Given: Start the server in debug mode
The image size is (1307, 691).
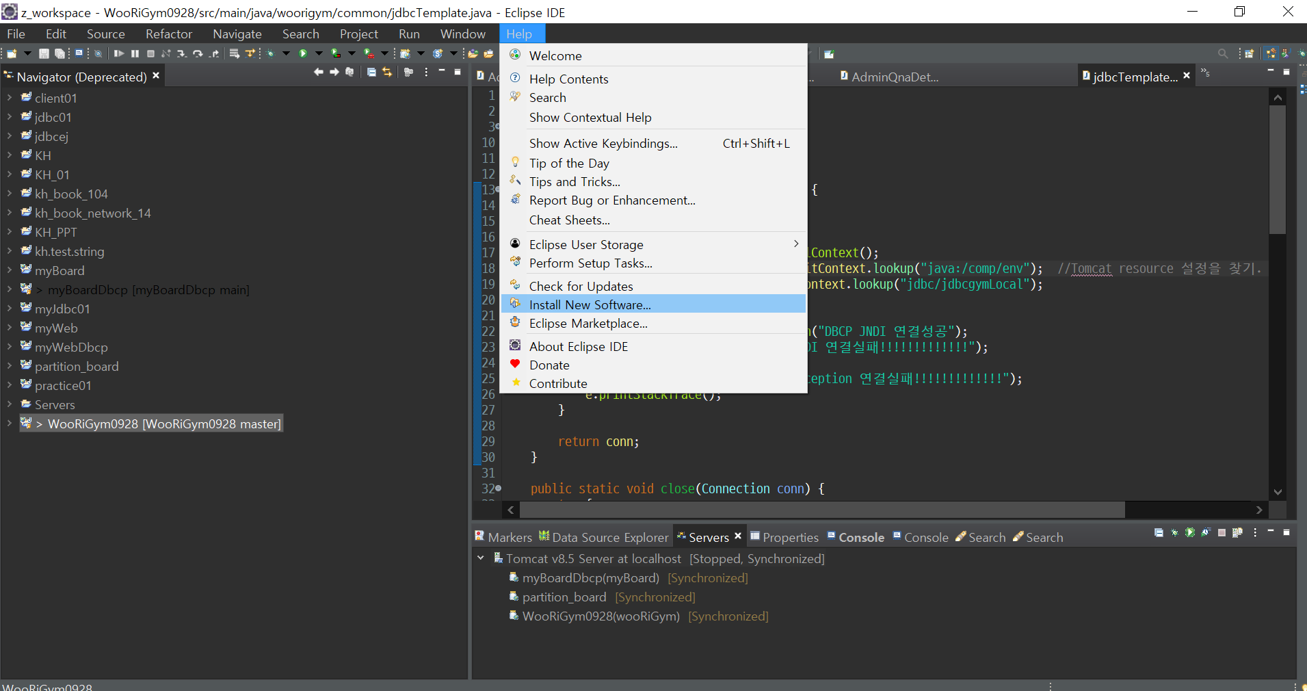Looking at the screenshot, I should click(1174, 532).
